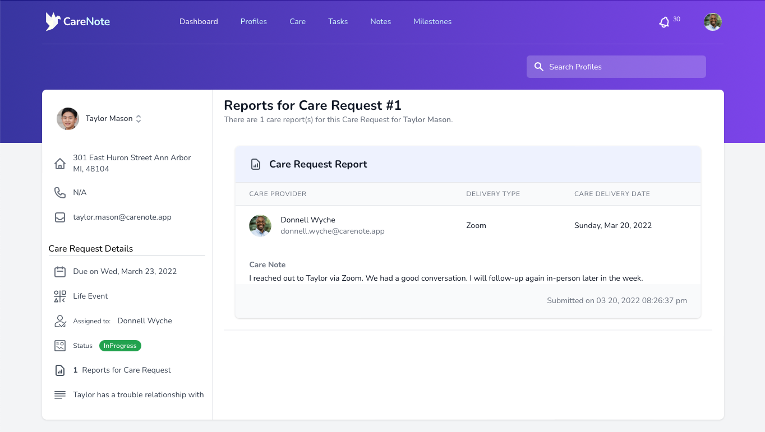Click the envelope icon beside taylor.mason@carenote.app

pyautogui.click(x=60, y=217)
